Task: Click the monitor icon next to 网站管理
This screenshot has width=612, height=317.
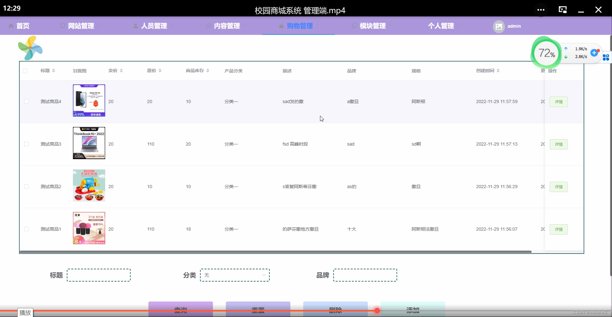Action: click(63, 26)
